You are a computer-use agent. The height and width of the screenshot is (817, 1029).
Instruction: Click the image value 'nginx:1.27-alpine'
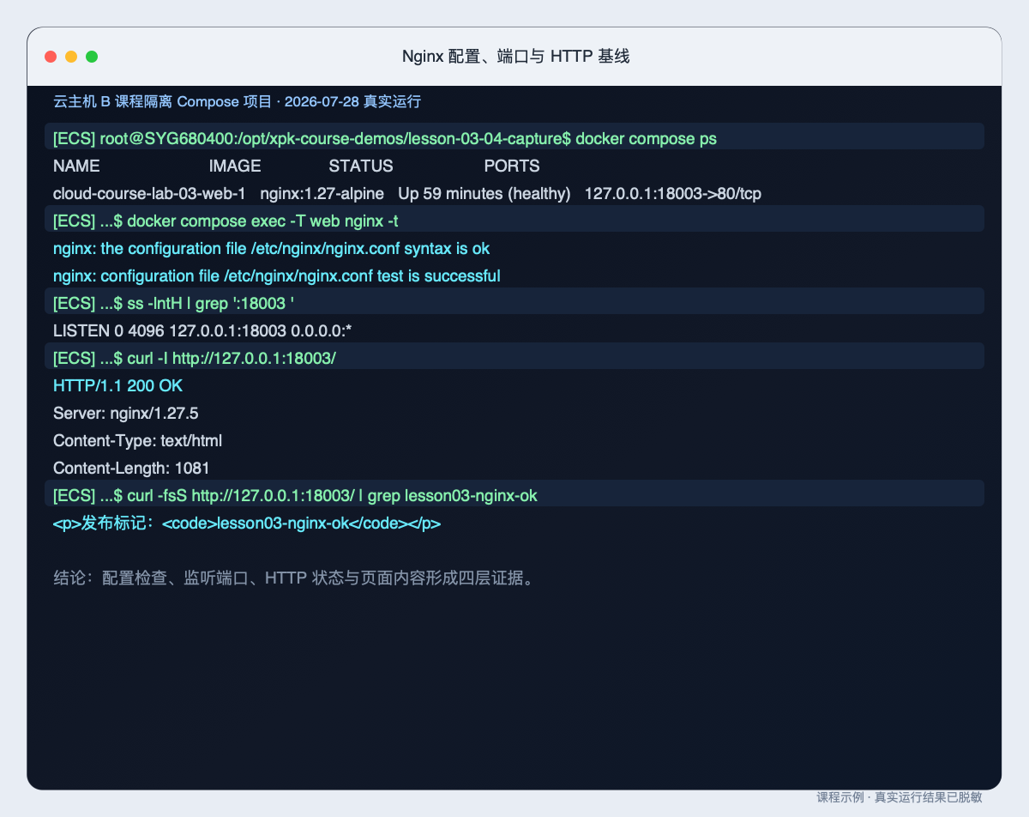click(x=322, y=194)
